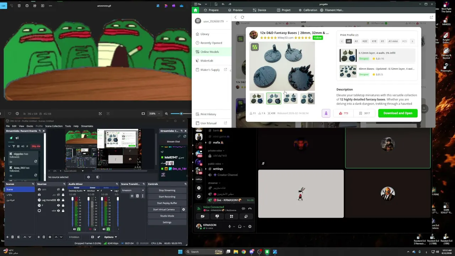Open the Scene Collection menu in OBS
This screenshot has height=256, width=455.
pos(54,126)
